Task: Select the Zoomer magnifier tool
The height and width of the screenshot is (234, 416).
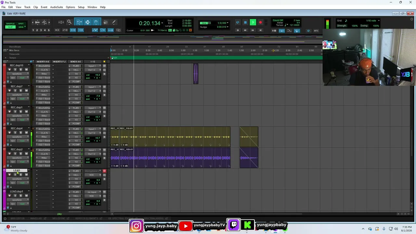Action: [x=69, y=22]
